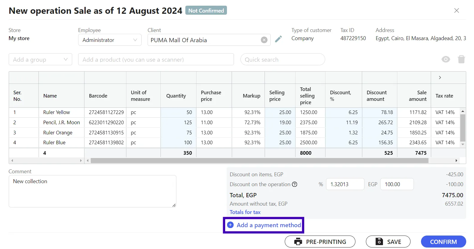Open the Add a group dropdown
The height and width of the screenshot is (249, 474).
(x=40, y=59)
